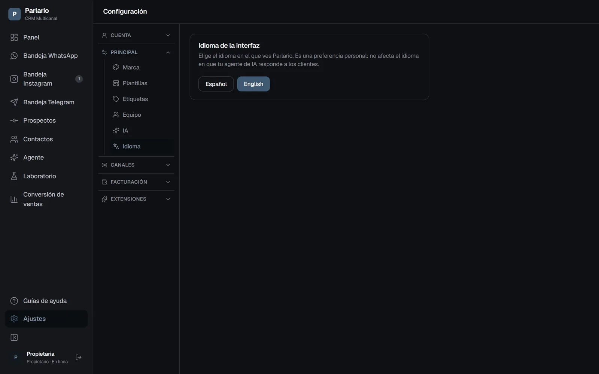This screenshot has height=374, width=599.
Task: Click the Instagram unread badge 1
Action: pyautogui.click(x=79, y=79)
